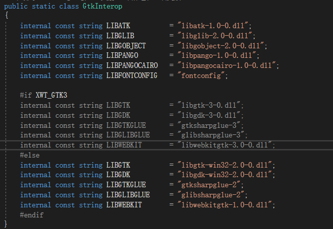Click the LIBPANGO constant name

tap(122, 55)
